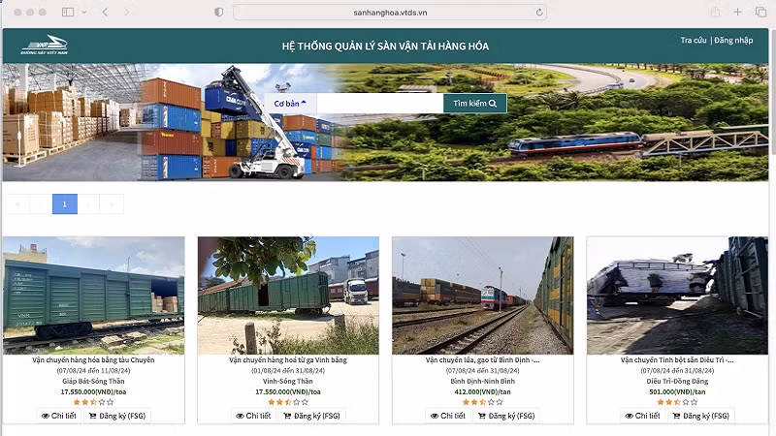Expand the "Cơ bản" search mode dropdown
Screen dimensions: 776x436
point(289,103)
